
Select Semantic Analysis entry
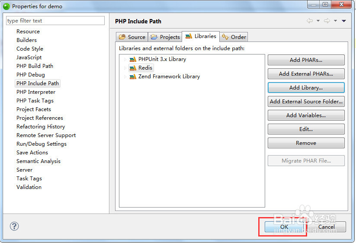point(38,161)
